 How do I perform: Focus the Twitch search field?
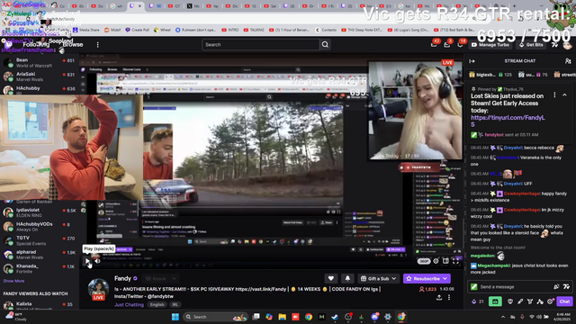(261, 44)
